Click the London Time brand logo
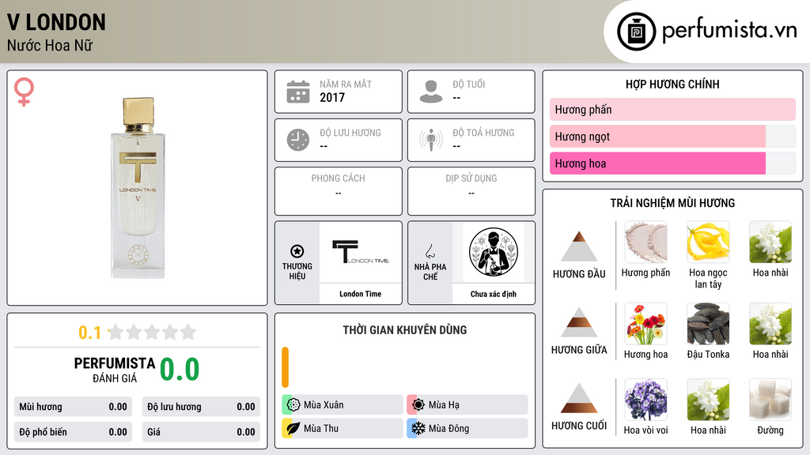This screenshot has height=455, width=810. [360, 252]
